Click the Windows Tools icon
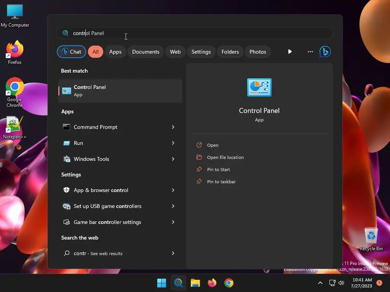The width and height of the screenshot is (390, 292). pyautogui.click(x=66, y=159)
